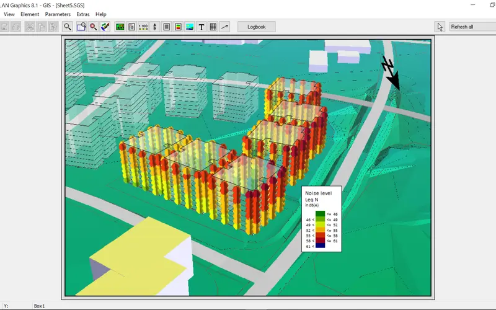Click the landscape picture toolbar icon
This screenshot has height=310, width=496.
(190, 27)
